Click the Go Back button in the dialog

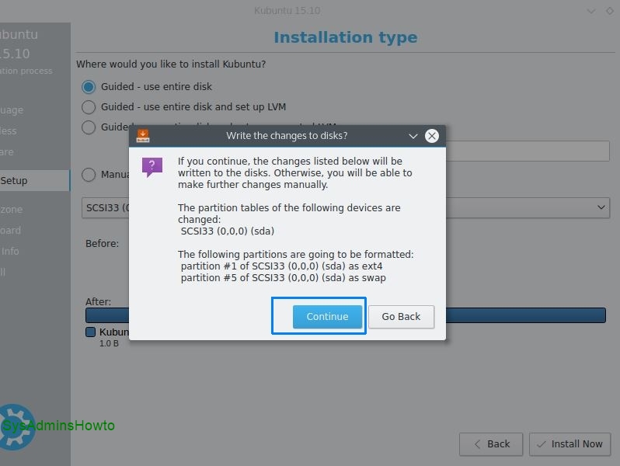401,316
